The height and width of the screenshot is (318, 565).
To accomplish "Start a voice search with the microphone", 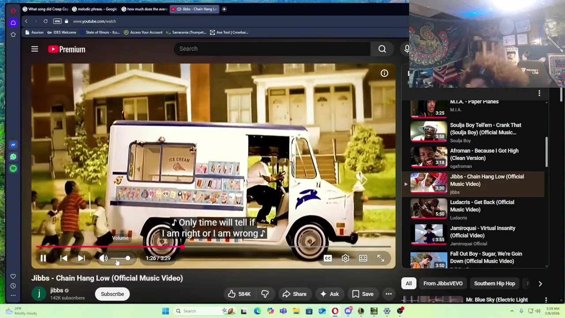I will [x=407, y=49].
